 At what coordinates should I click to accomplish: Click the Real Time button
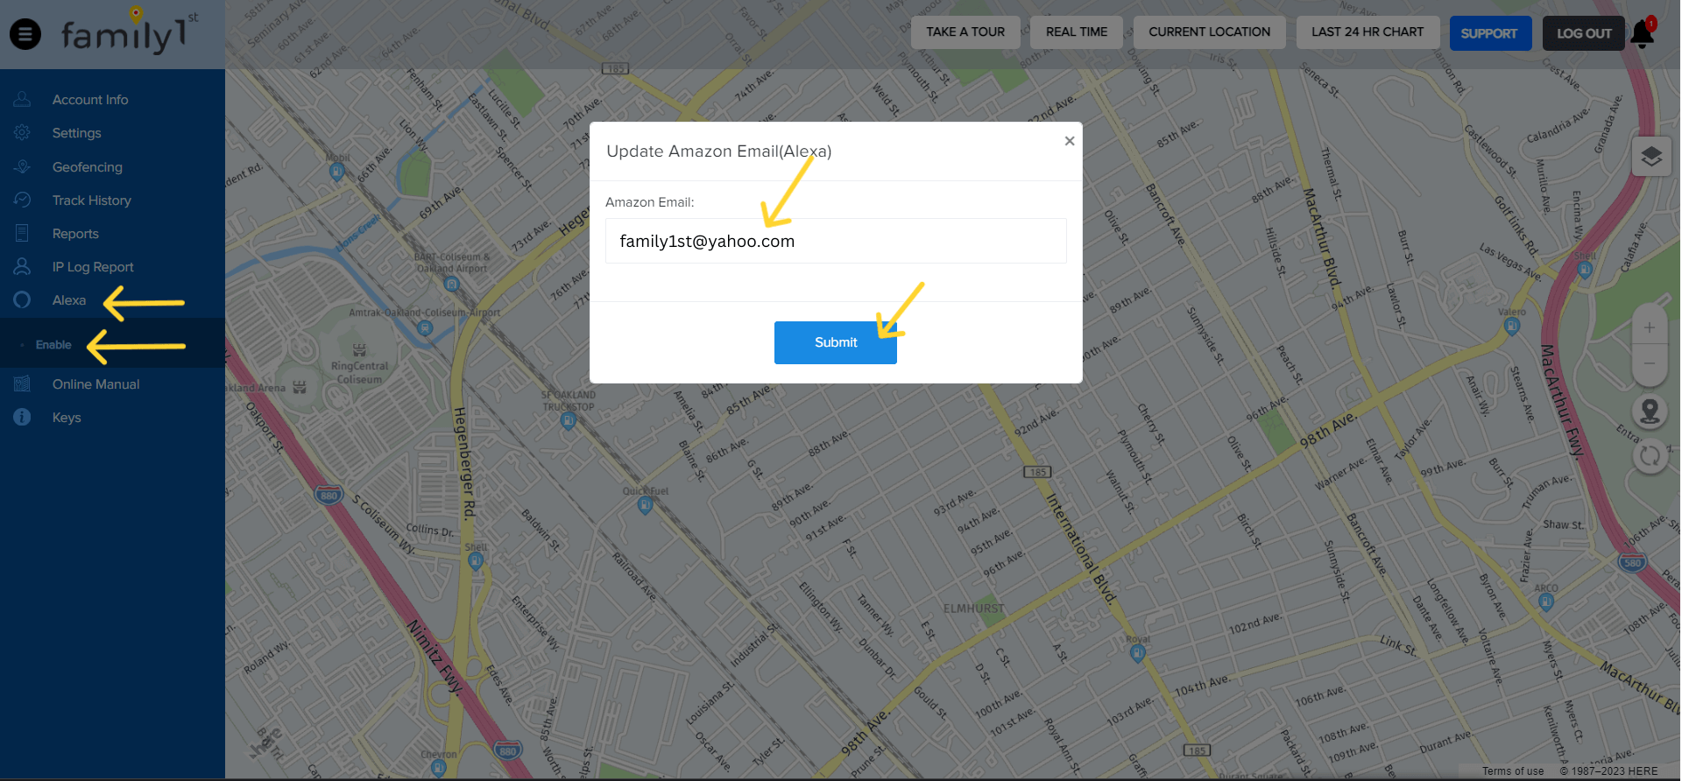click(1077, 32)
